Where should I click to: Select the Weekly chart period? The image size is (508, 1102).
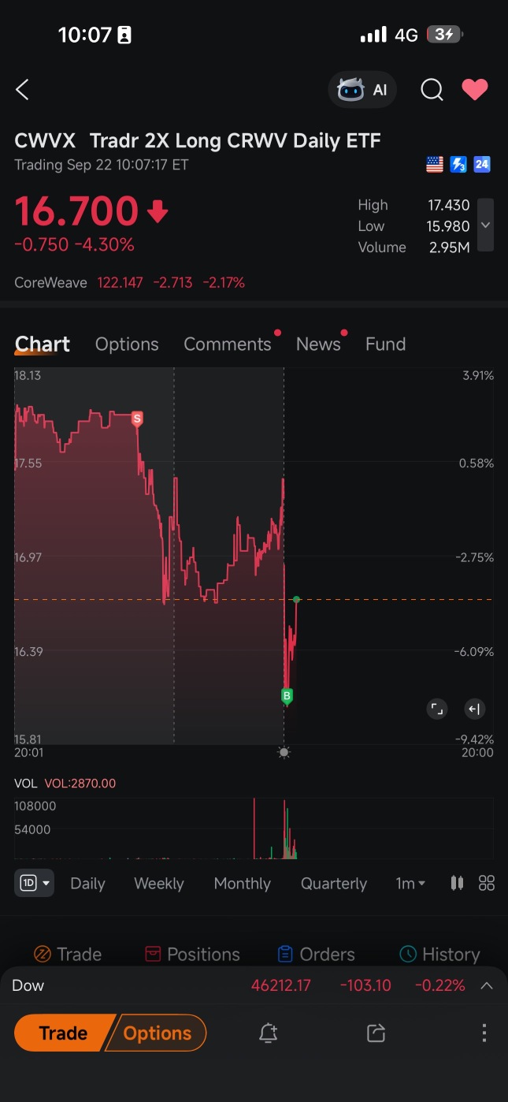[x=159, y=884]
